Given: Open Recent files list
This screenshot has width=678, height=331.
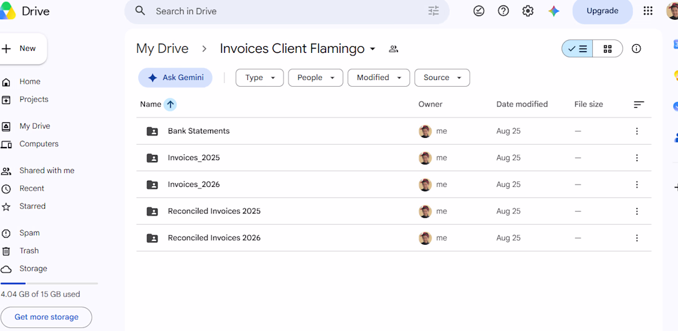Looking at the screenshot, I should tap(31, 188).
